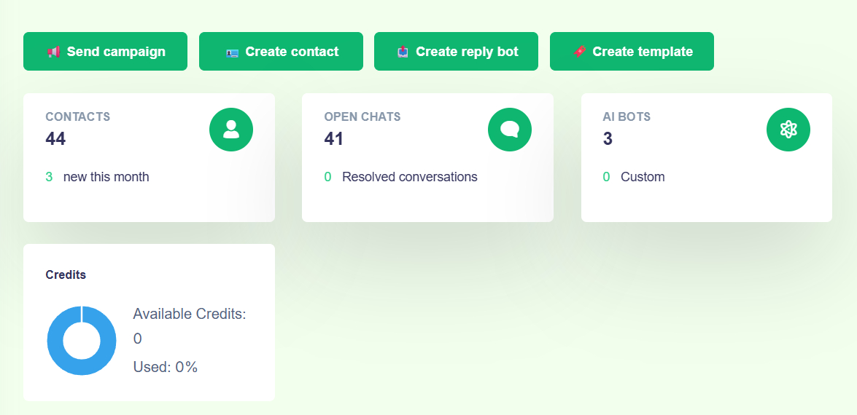Screen dimensions: 857x415
Task: Click the "Used: 0%" credits text
Action: coord(166,367)
